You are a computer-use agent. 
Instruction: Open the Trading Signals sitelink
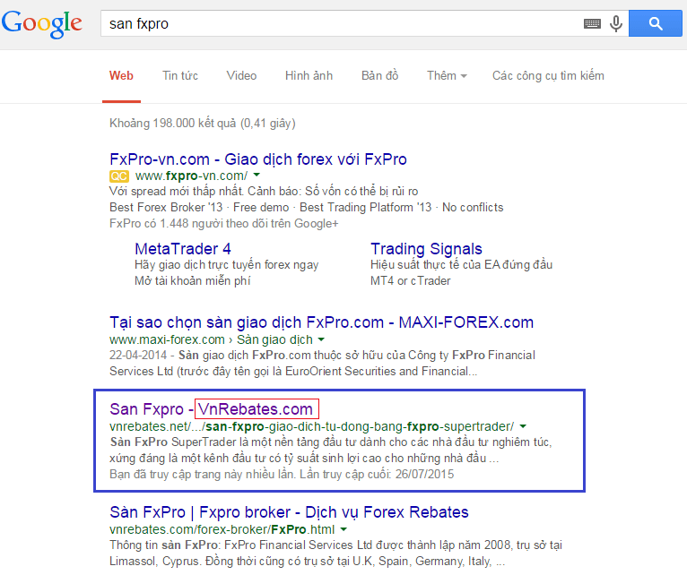[426, 249]
